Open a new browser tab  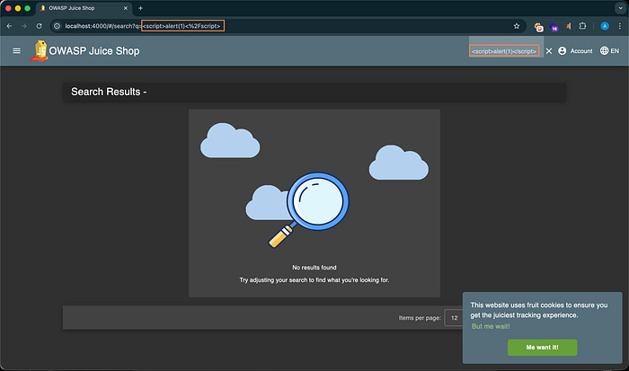[x=140, y=8]
